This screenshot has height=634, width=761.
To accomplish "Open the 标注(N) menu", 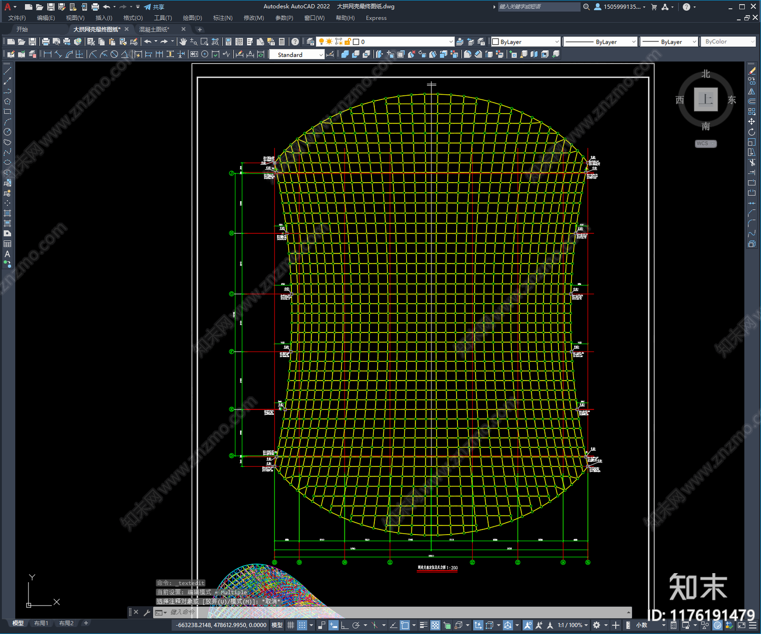I will click(223, 18).
